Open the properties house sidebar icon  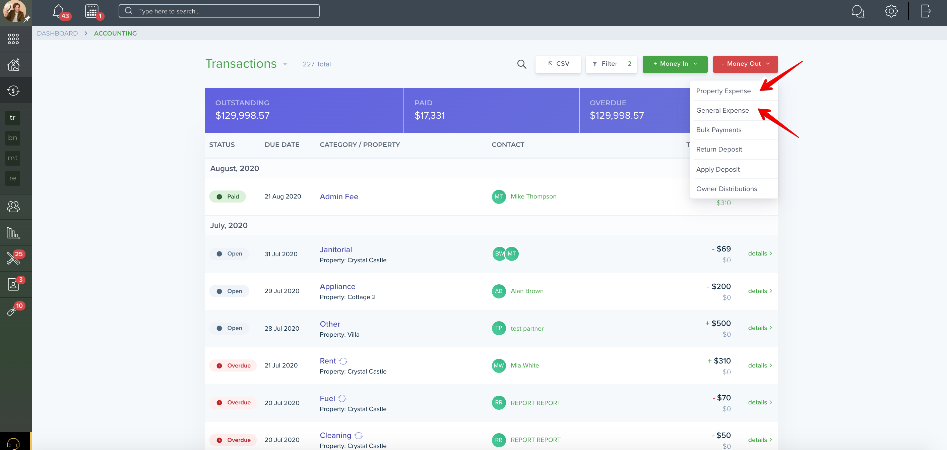[13, 65]
